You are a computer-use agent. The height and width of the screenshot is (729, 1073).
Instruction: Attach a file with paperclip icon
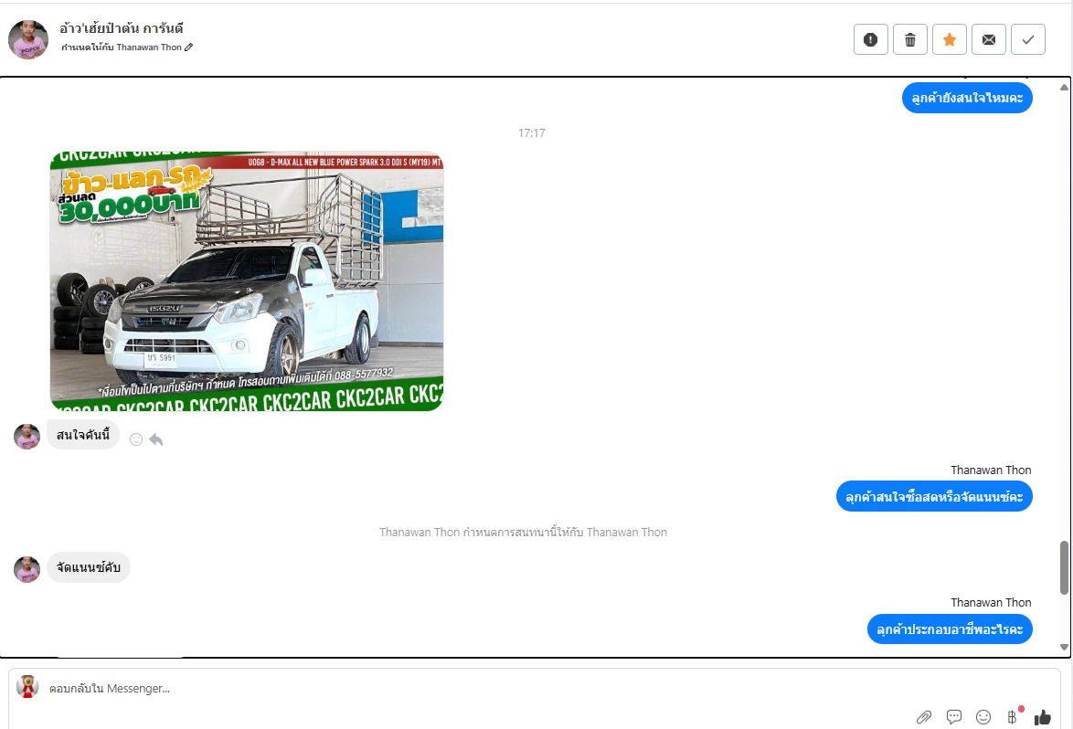(924, 717)
